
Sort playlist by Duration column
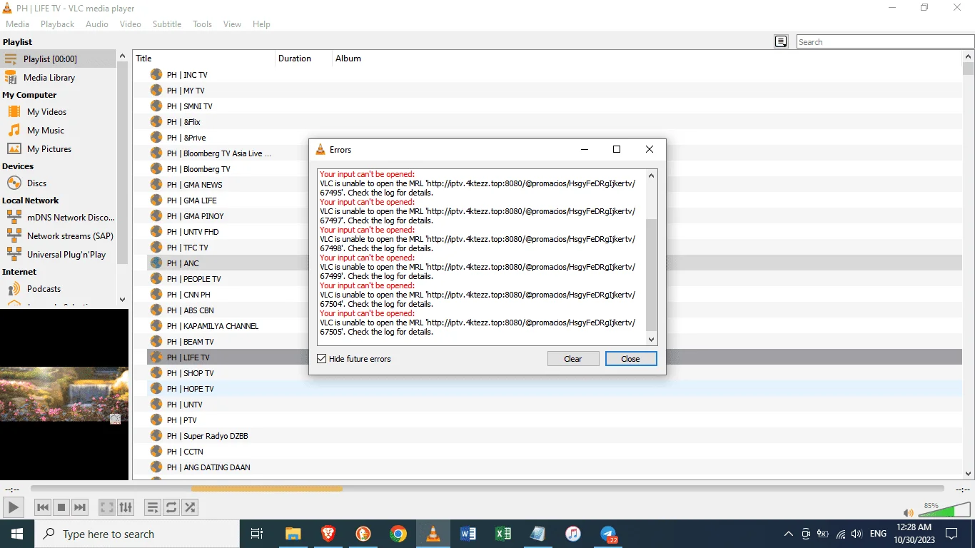(x=303, y=59)
